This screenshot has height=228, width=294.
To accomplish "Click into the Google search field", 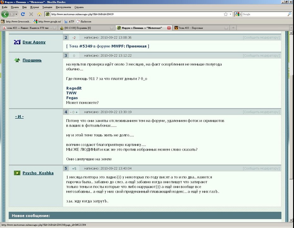I will (x=264, y=14).
